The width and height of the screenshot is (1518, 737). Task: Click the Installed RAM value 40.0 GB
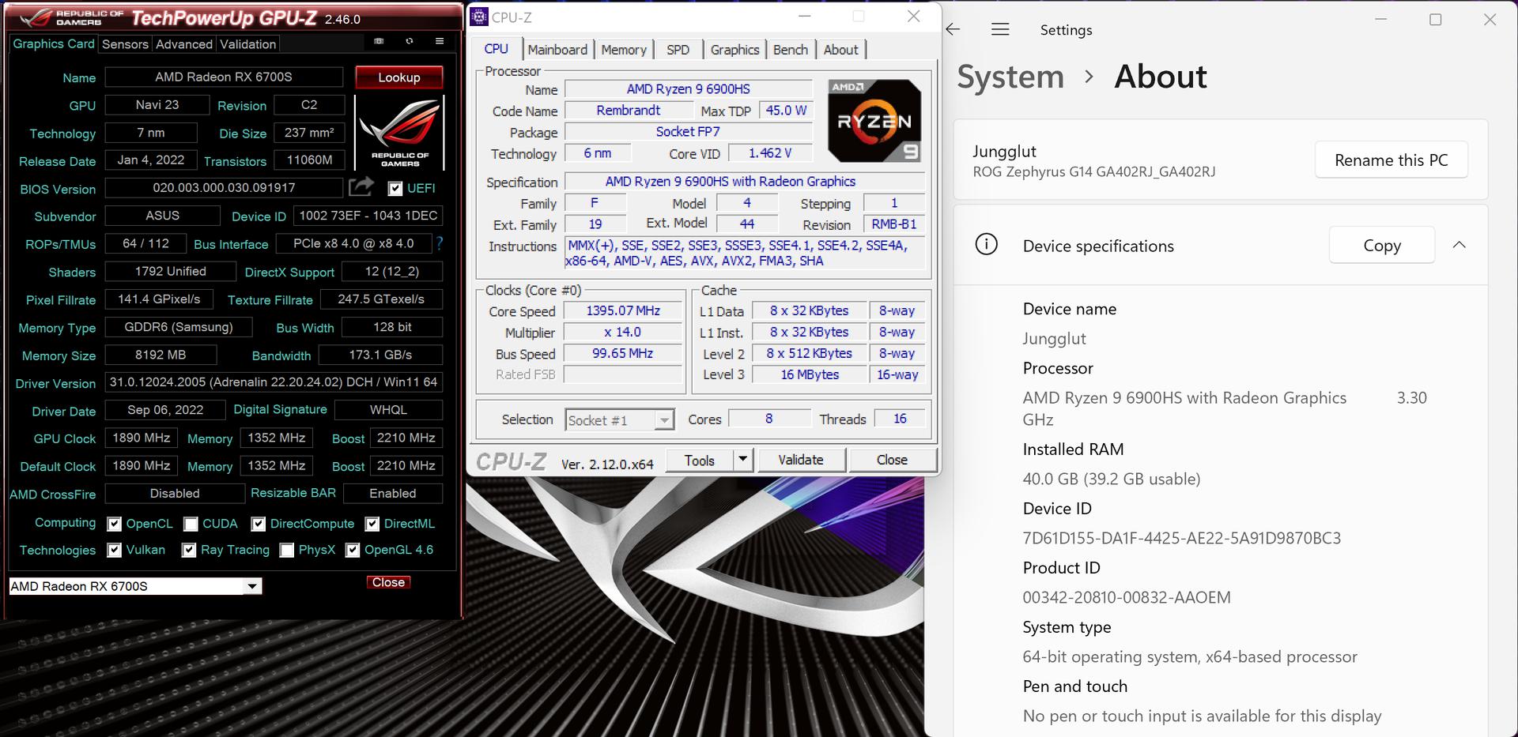[1112, 479]
